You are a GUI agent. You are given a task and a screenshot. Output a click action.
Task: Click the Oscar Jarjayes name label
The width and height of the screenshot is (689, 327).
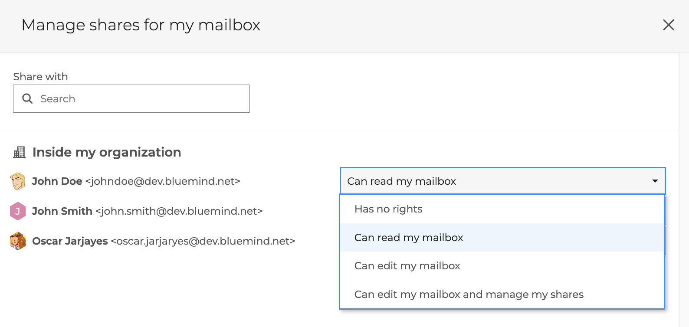(x=70, y=241)
